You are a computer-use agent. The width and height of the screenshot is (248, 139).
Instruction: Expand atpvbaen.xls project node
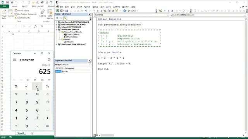(x=57, y=22)
